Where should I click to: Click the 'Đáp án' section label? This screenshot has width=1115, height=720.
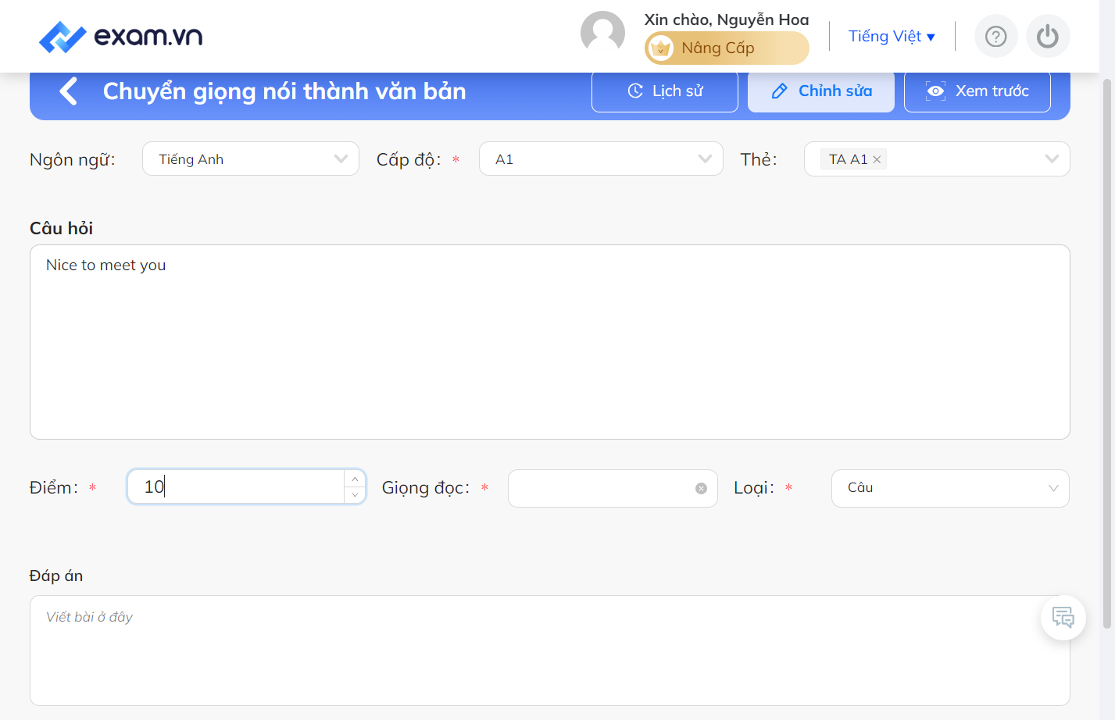coord(56,576)
